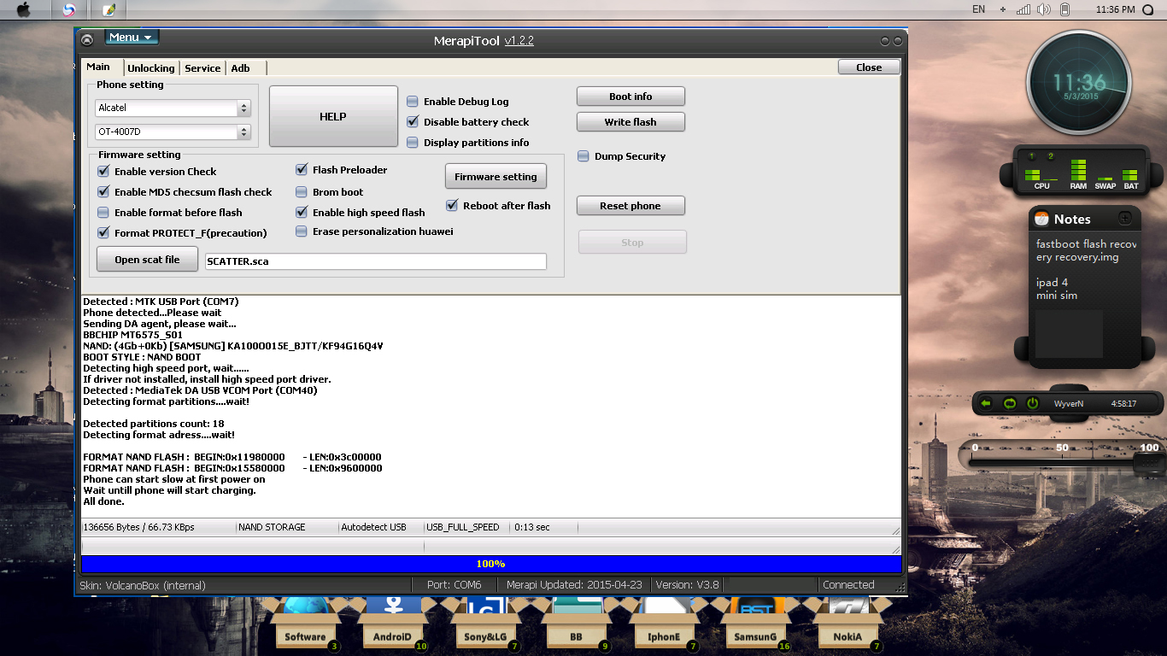
Task: Click the Firmware setting button
Action: coord(496,177)
